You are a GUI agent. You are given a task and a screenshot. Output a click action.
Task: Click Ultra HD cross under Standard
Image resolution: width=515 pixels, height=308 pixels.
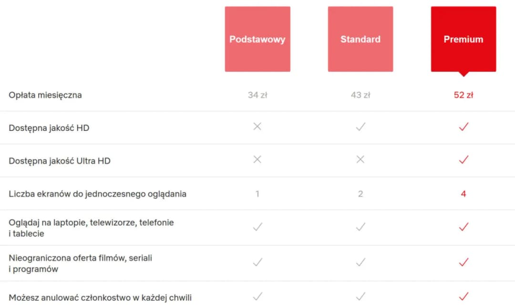(360, 159)
